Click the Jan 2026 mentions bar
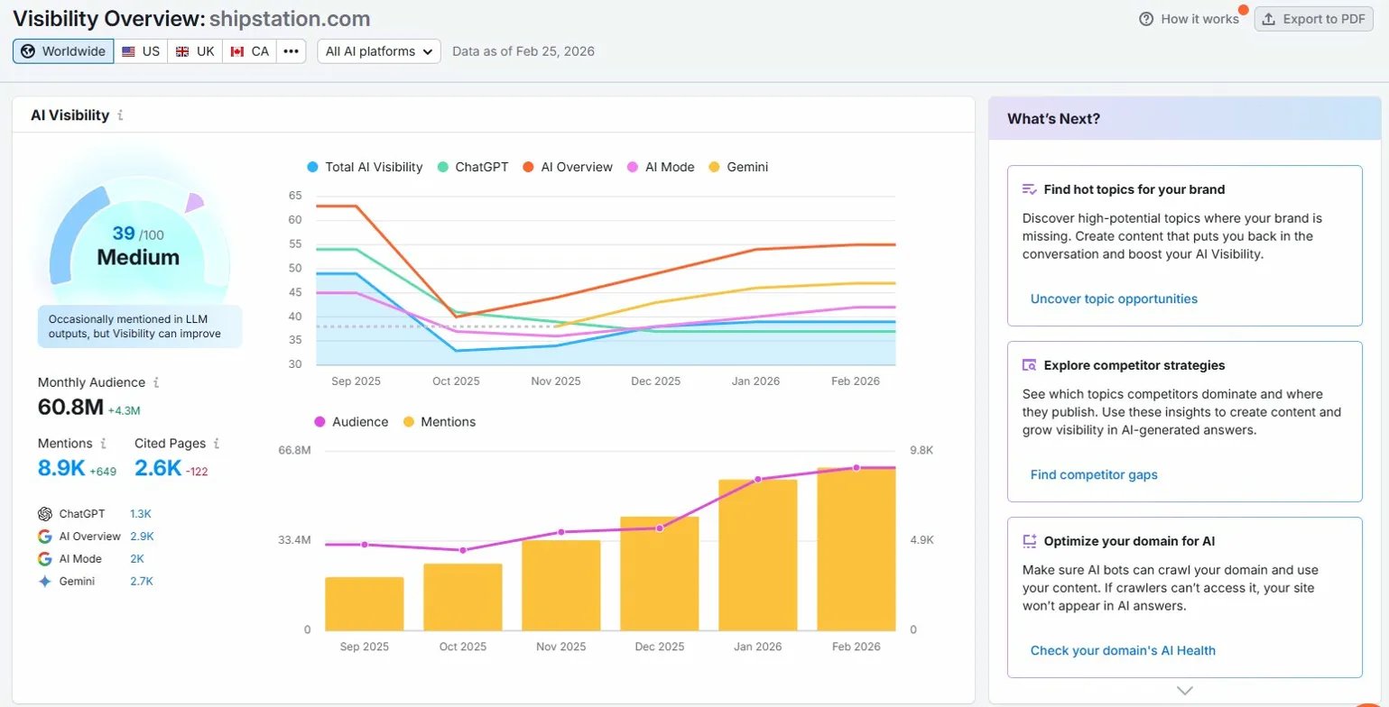 pos(758,555)
